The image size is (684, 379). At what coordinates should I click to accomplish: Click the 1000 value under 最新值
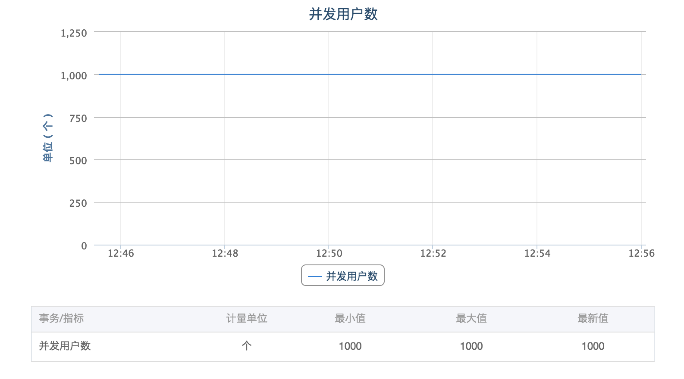coord(593,346)
